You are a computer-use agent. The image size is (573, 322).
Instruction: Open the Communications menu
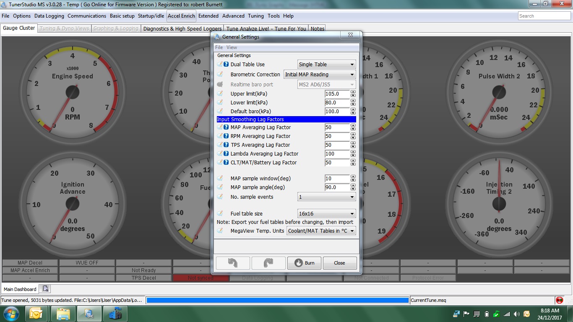coord(87,16)
